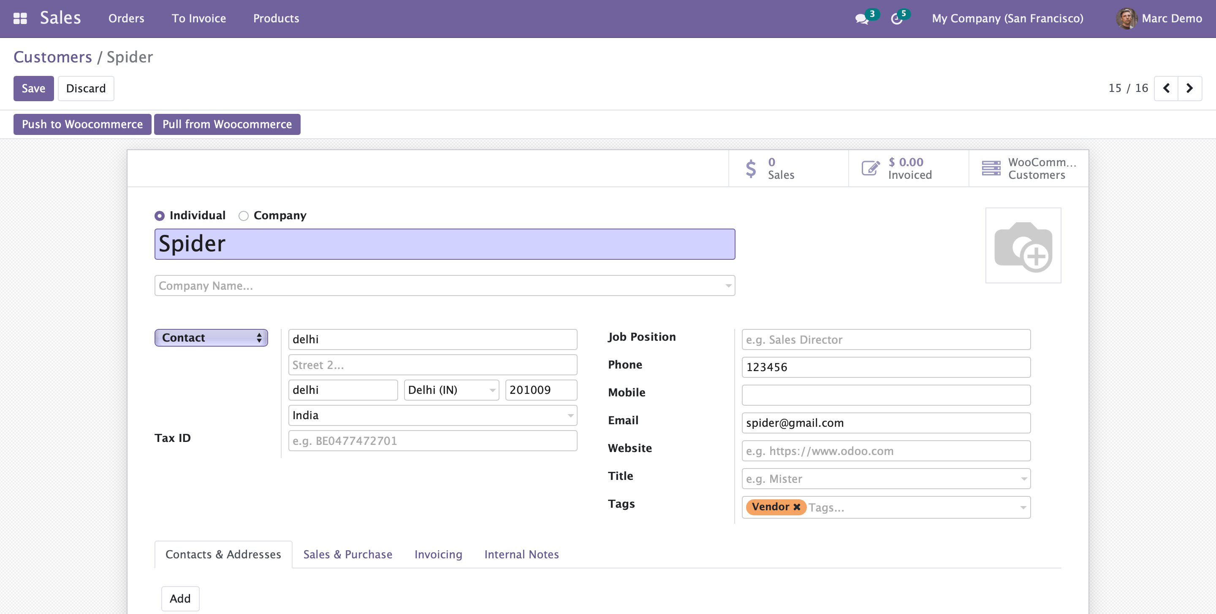
Task: Go to previous record arrow
Action: (1166, 88)
